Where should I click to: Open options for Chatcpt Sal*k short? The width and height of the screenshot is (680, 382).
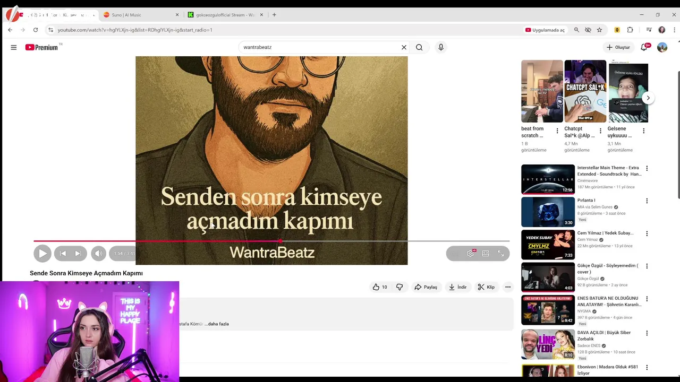coord(600,131)
